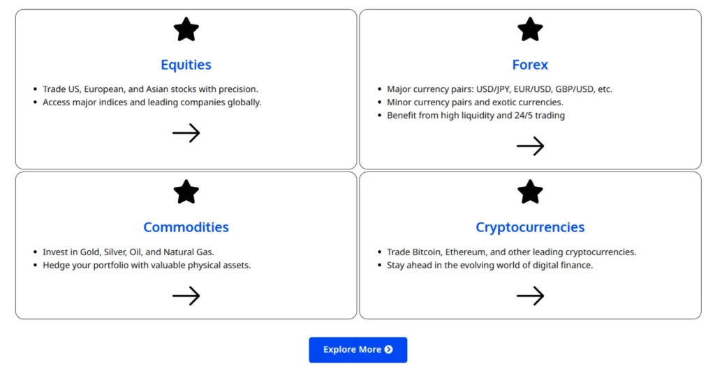Click the star icon above Forex
715x366 pixels.
pyautogui.click(x=530, y=29)
